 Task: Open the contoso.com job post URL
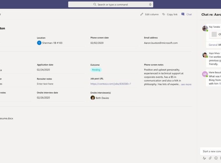[110, 84]
